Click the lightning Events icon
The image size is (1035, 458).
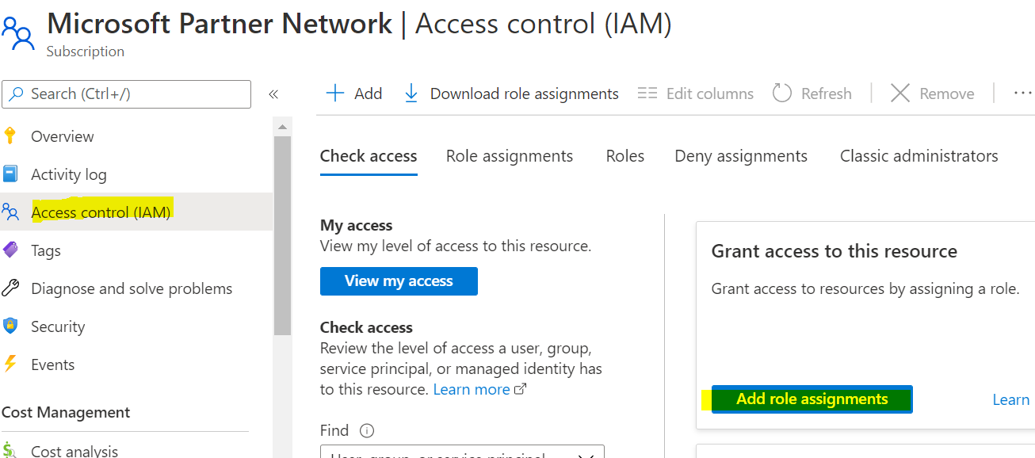point(10,364)
